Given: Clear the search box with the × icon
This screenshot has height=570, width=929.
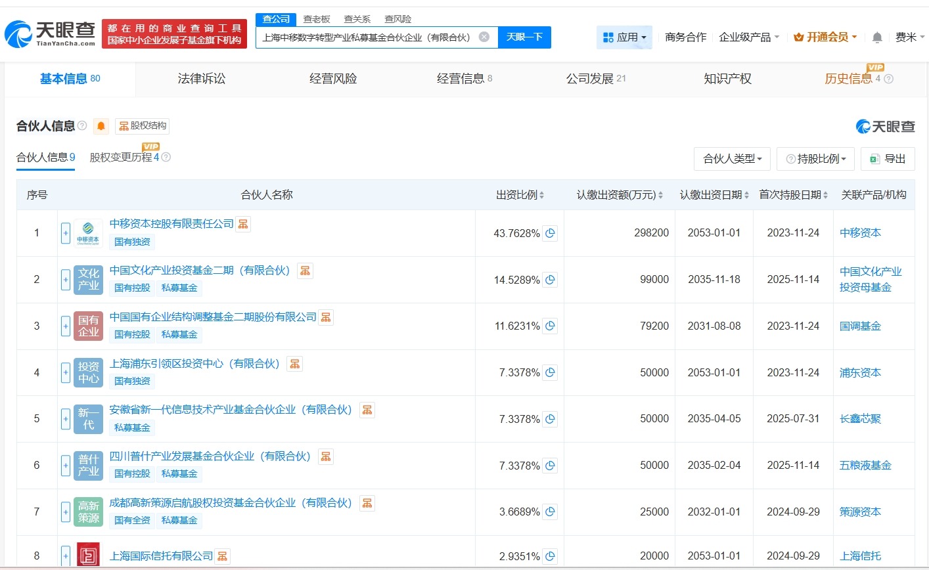Looking at the screenshot, I should tap(484, 37).
